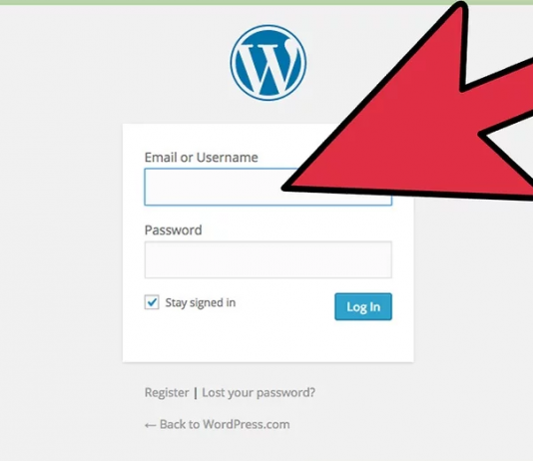Screen dimensions: 533x461
Task: Open the Lost your password? link
Action: (x=259, y=393)
